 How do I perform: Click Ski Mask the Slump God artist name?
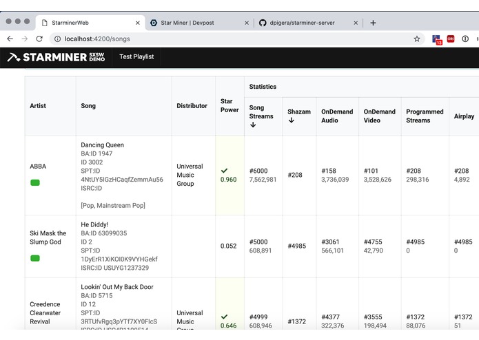pos(48,237)
